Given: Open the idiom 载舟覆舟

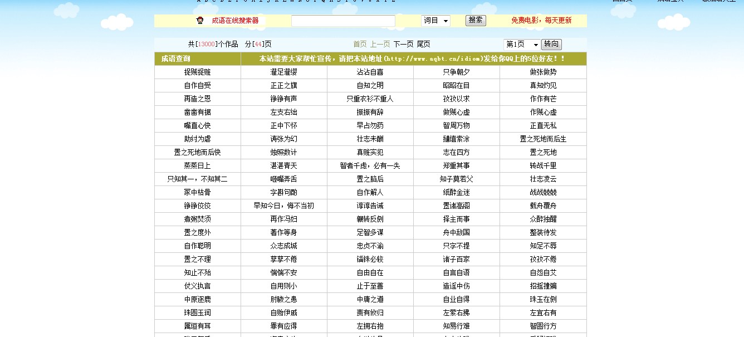Looking at the screenshot, I should pos(543,206).
